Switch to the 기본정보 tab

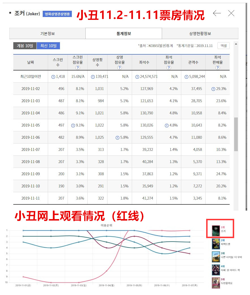(47, 33)
